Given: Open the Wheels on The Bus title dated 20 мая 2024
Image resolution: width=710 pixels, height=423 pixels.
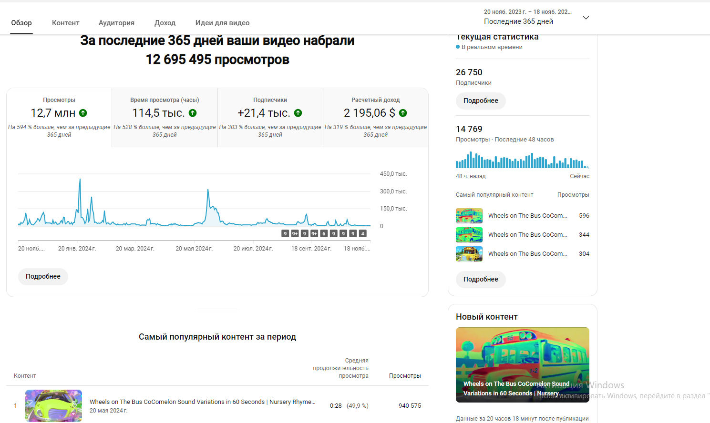Looking at the screenshot, I should [x=202, y=402].
